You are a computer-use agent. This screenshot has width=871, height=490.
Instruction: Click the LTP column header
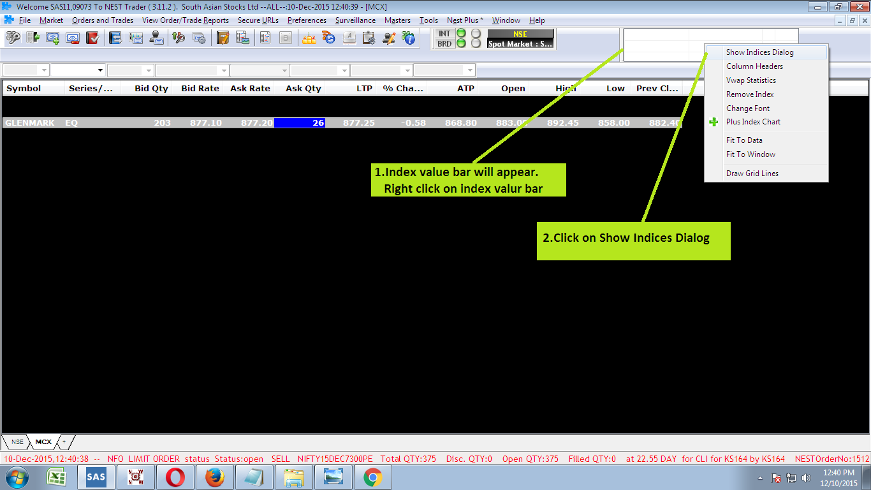pos(351,88)
